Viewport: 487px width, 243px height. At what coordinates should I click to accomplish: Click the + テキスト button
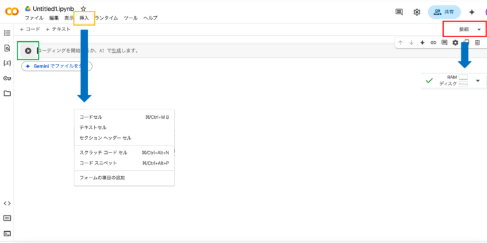coord(57,29)
